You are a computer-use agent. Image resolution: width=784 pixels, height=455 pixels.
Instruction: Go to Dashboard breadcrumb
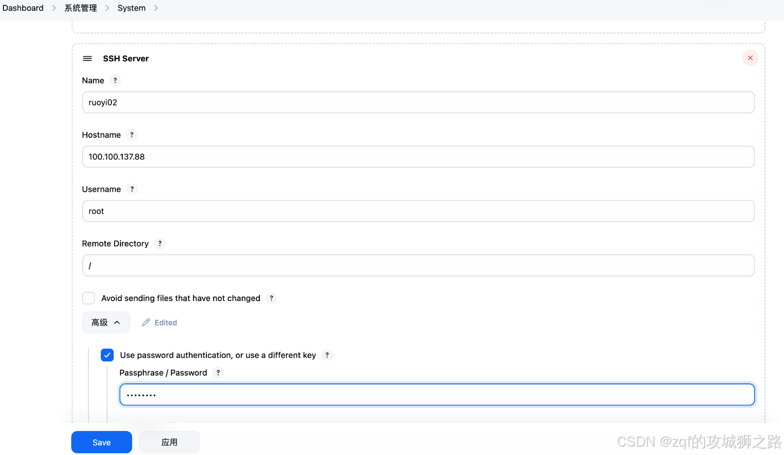23,8
